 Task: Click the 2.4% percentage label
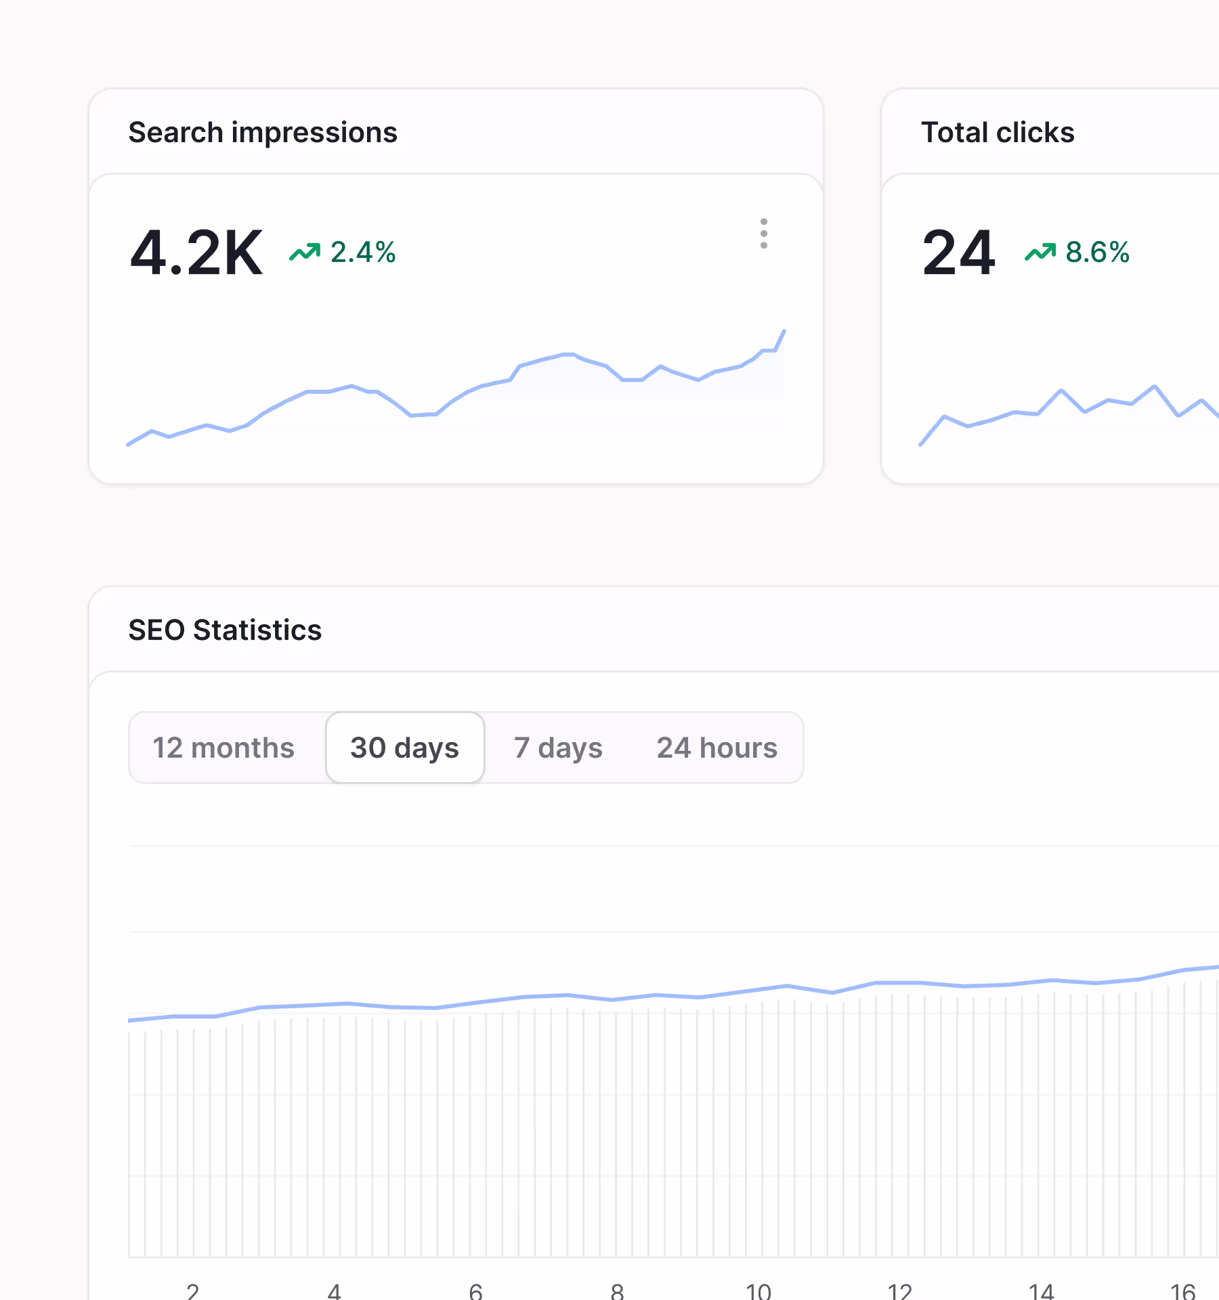[362, 251]
